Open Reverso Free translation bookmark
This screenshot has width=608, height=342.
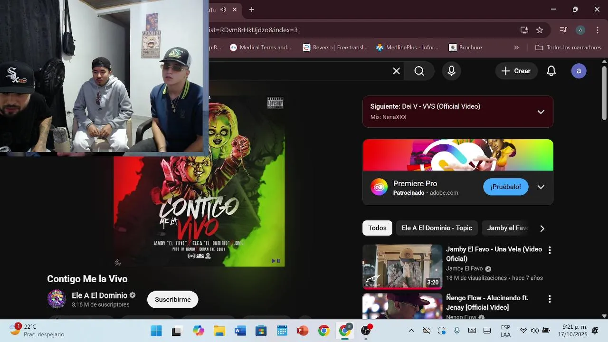point(335,47)
